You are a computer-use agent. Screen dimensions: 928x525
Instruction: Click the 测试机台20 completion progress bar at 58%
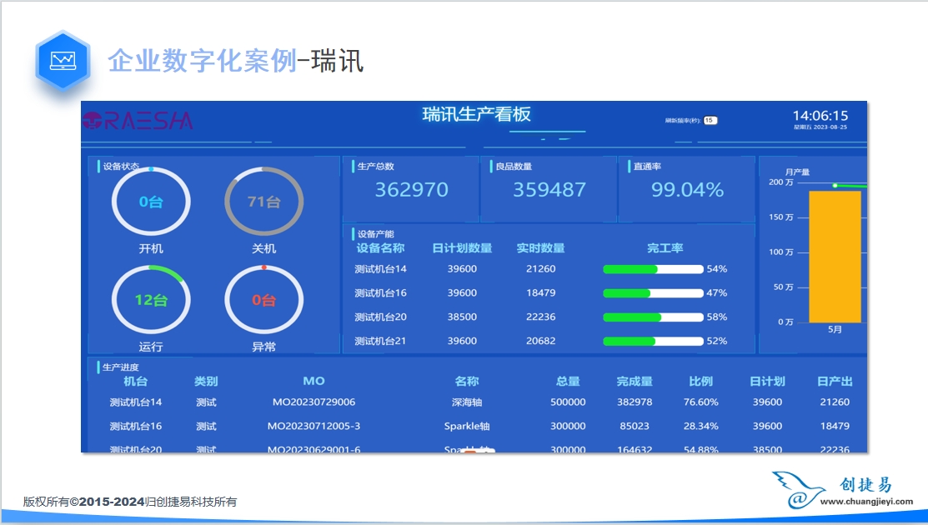tap(653, 317)
